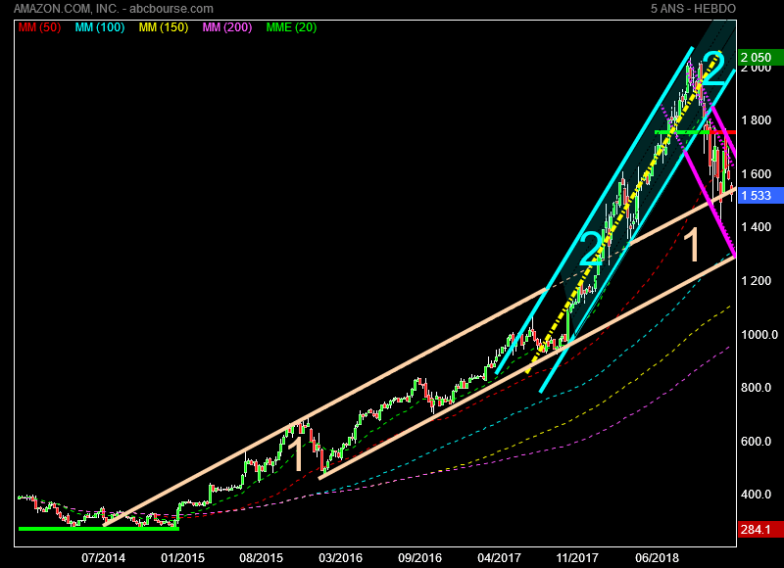This screenshot has height=568, width=784.
Task: Click the 1 800 price axis label
Action: (x=756, y=119)
